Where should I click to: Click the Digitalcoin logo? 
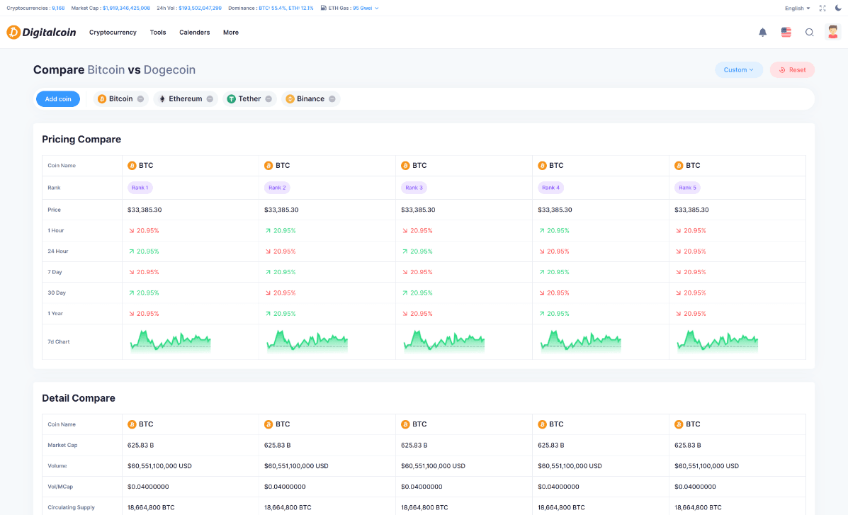41,33
